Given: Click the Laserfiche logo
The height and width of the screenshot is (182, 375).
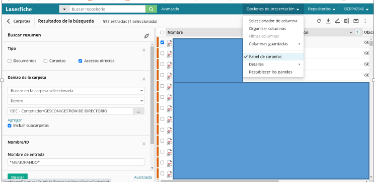Looking at the screenshot, I should pos(19,10).
